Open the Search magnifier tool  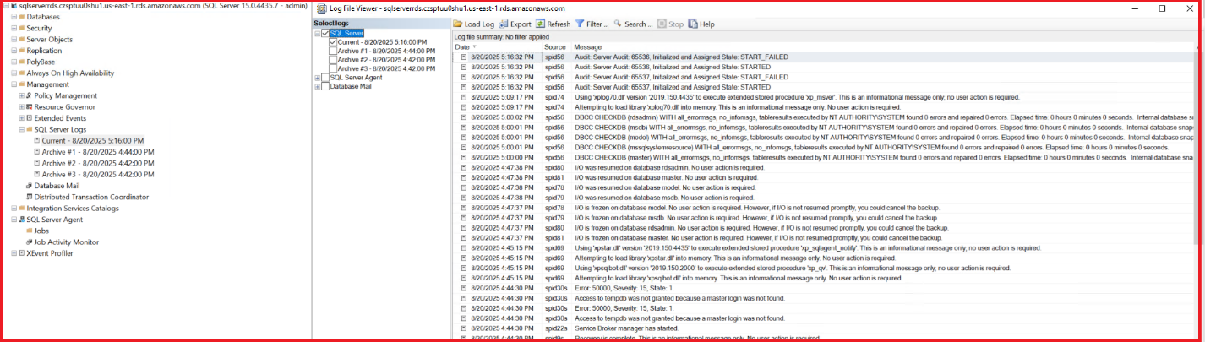(618, 24)
